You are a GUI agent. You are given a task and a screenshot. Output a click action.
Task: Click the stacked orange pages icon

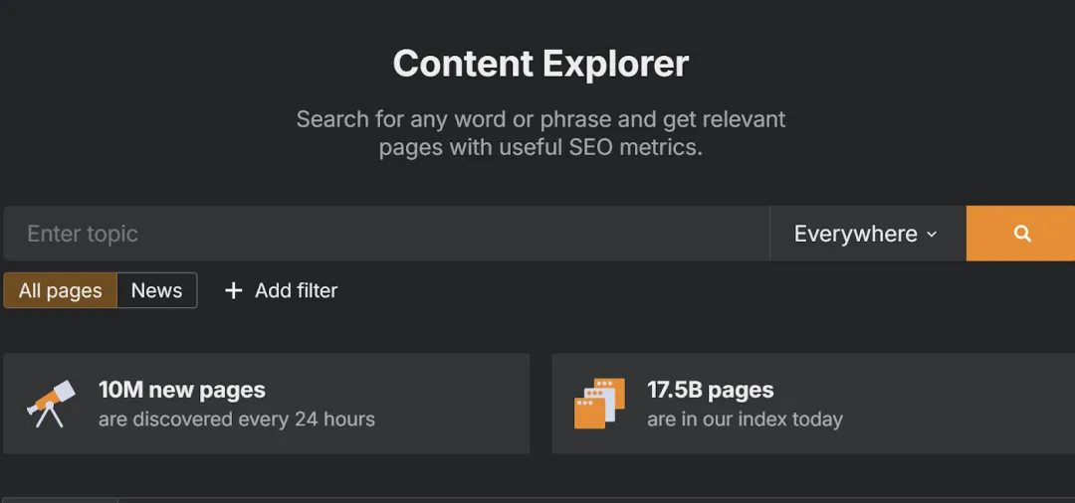click(599, 403)
